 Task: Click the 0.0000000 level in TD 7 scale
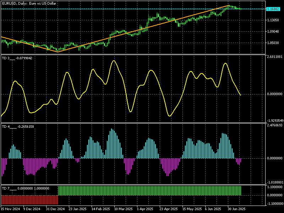274,195
